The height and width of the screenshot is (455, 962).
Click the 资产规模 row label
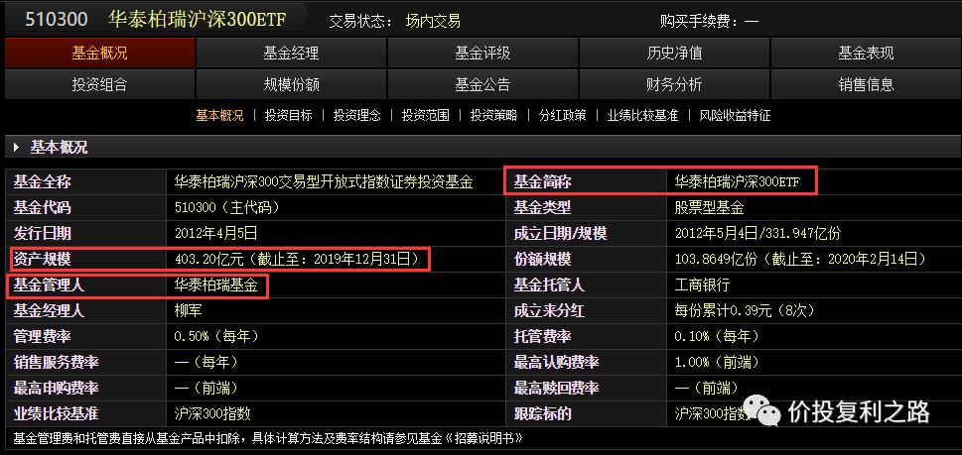(x=42, y=259)
